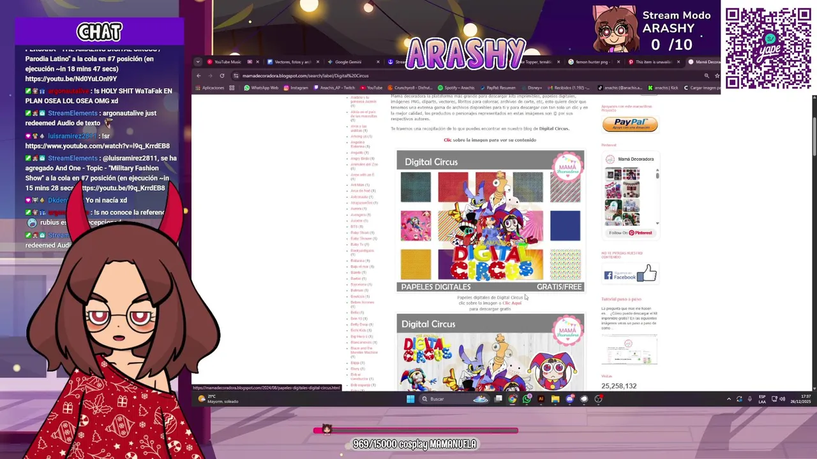Show hidden system tray icons

coord(729,399)
